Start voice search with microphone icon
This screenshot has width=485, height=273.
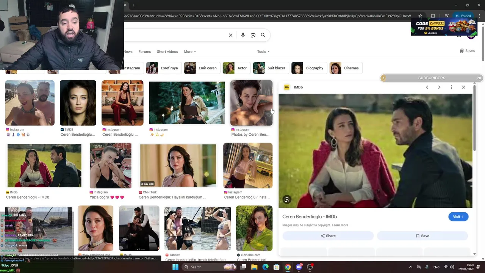243,35
